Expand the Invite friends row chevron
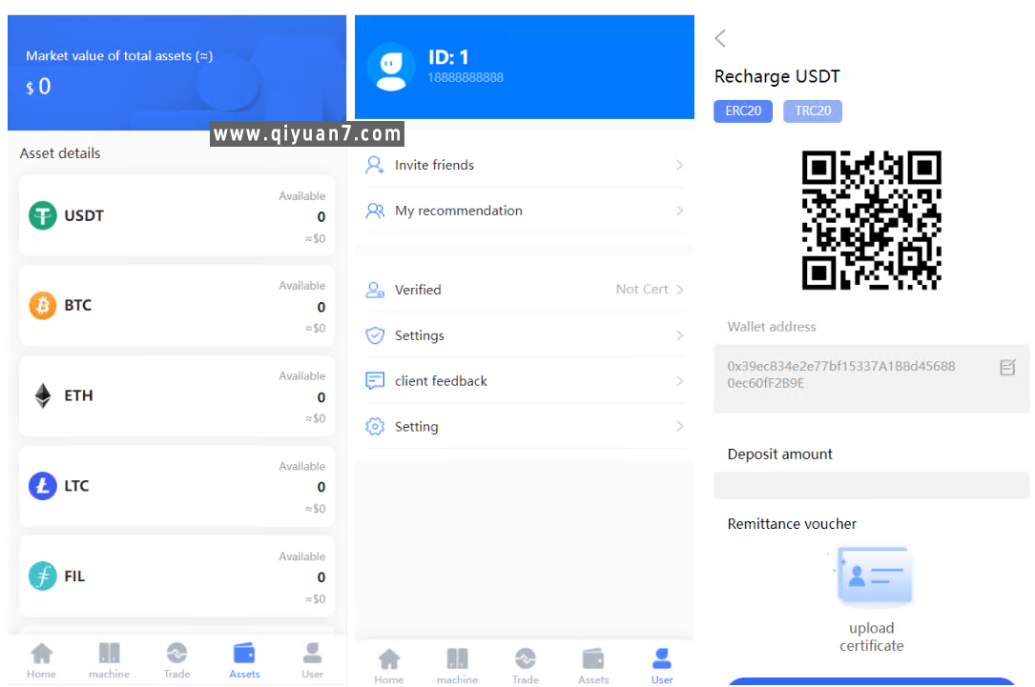Screen dimensions: 1035x687 pos(679,165)
